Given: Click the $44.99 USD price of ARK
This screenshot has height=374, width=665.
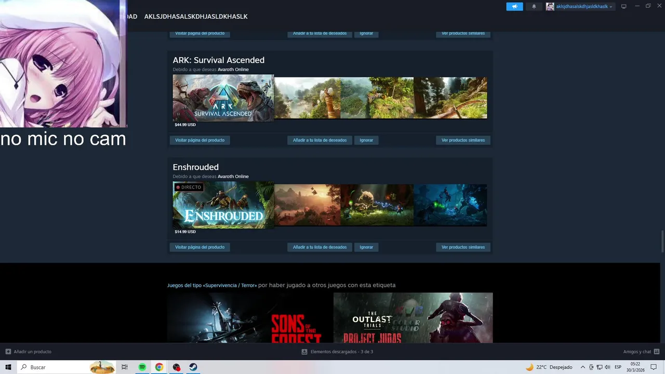Looking at the screenshot, I should click(x=185, y=125).
